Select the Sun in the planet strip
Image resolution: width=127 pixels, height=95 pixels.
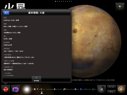(27, 89)
